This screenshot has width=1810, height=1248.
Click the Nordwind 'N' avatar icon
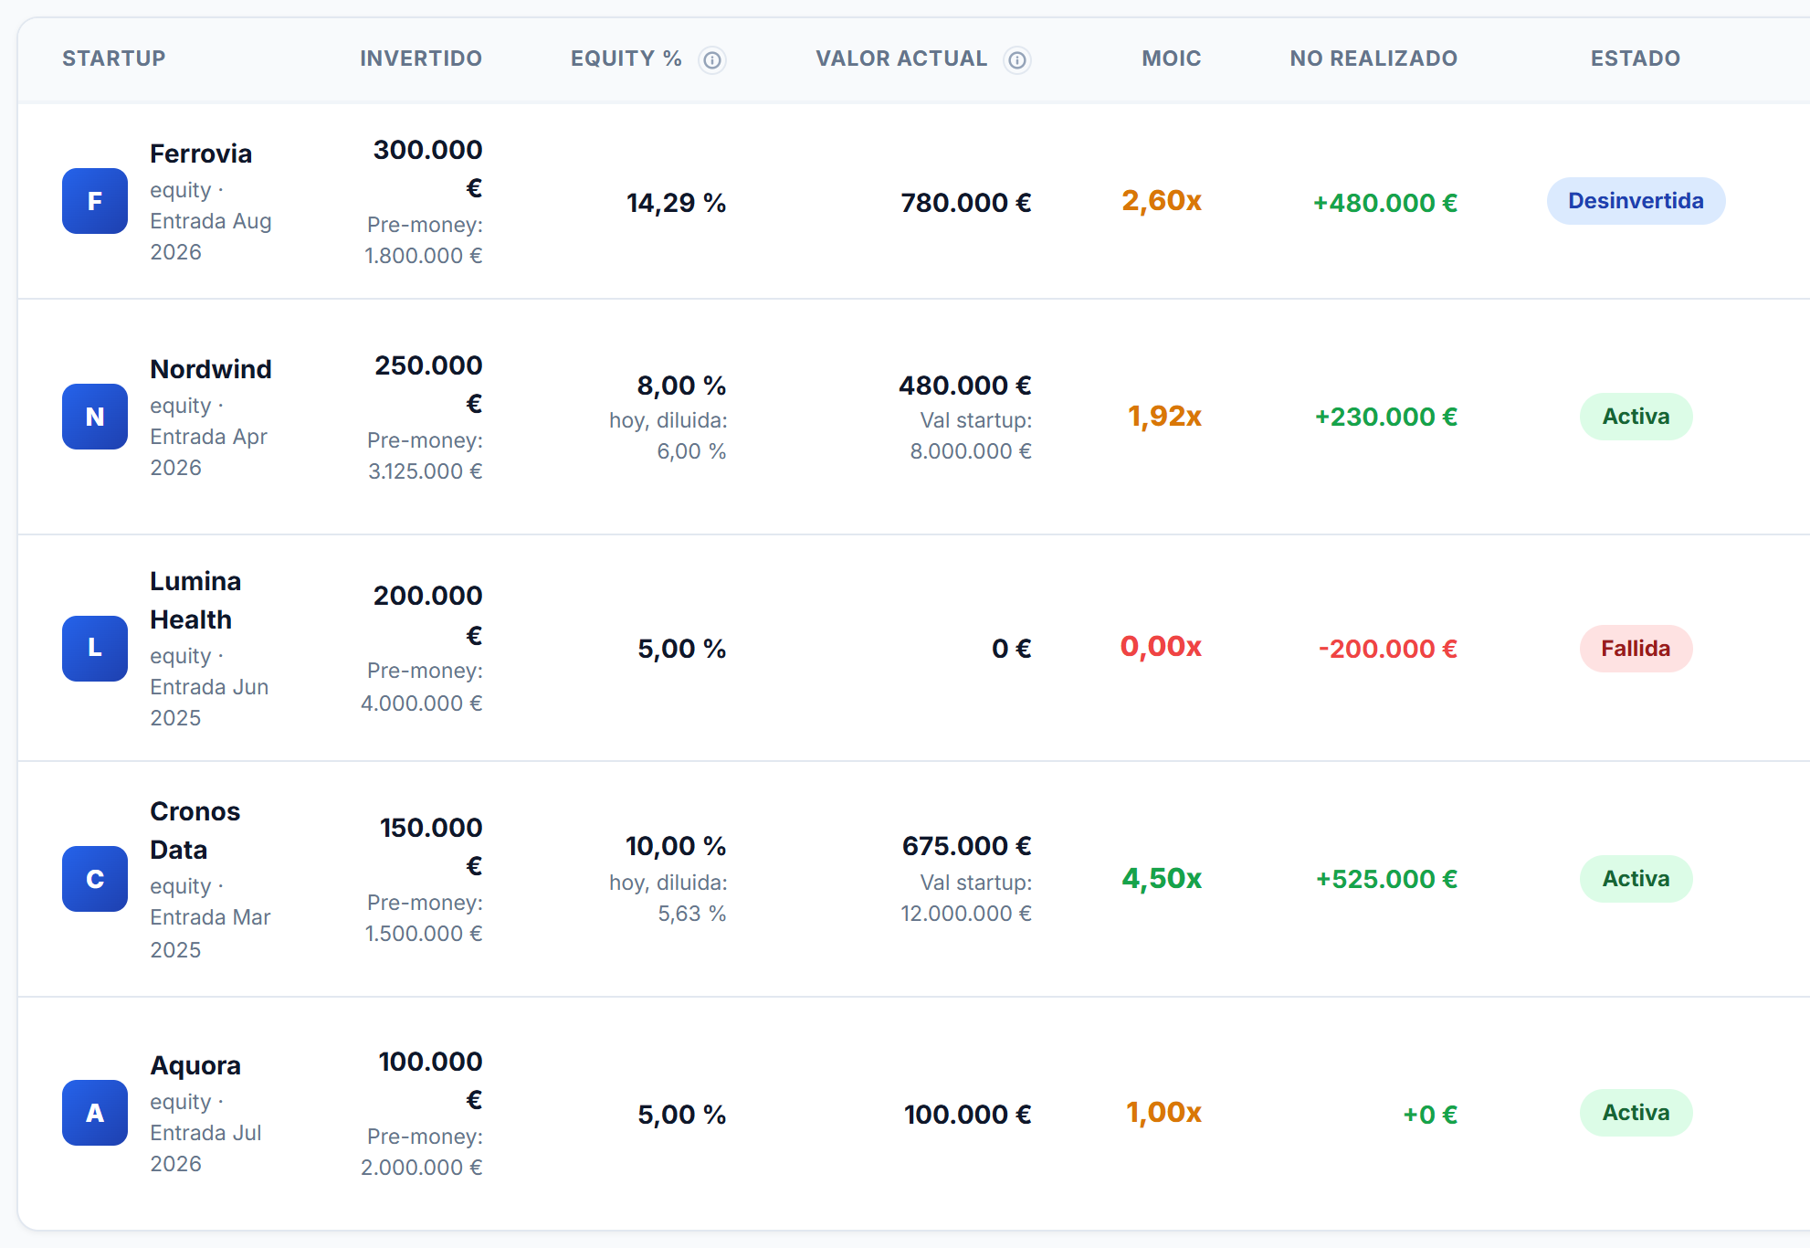coord(95,417)
